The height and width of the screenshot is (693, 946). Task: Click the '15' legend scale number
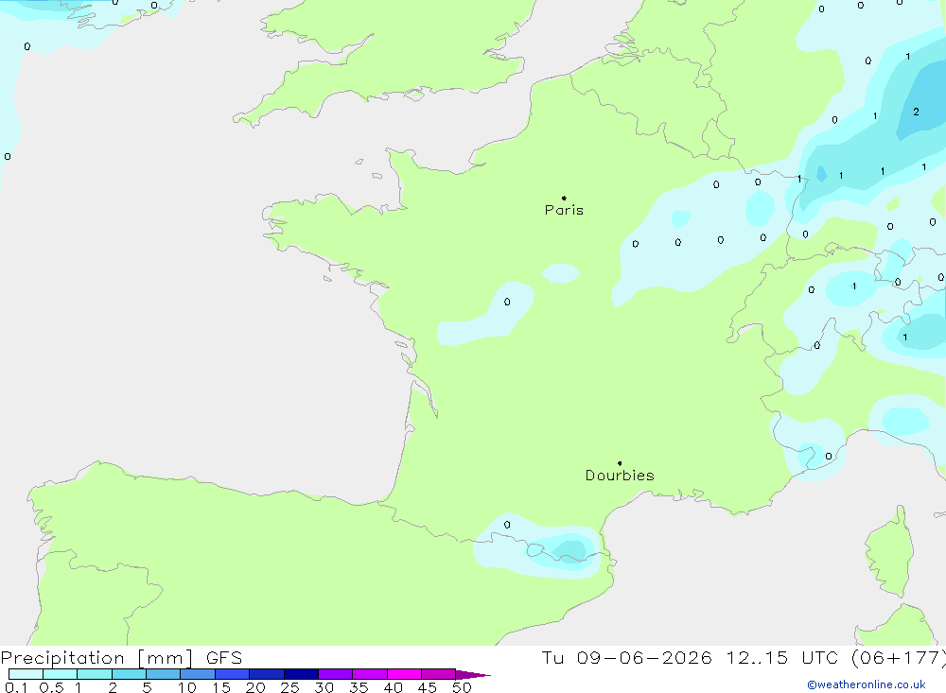[221, 687]
